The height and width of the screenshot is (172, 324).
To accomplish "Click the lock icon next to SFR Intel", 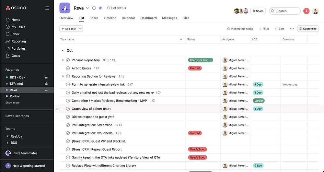I will pos(46,84).
